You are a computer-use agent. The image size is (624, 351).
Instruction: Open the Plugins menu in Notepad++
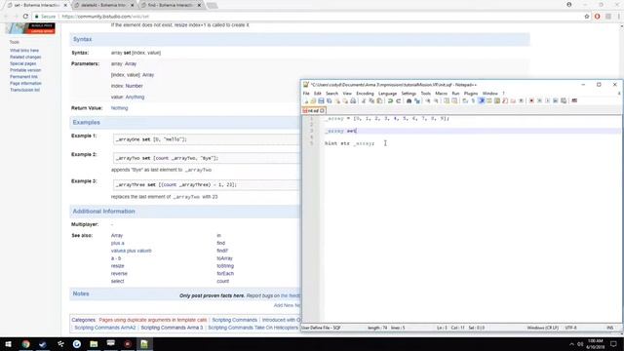pos(471,94)
